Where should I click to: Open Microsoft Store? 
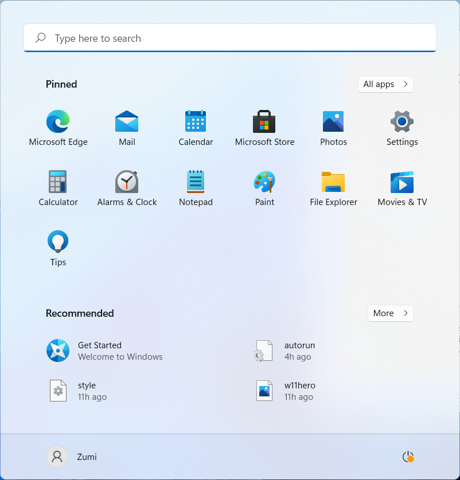coord(264,128)
